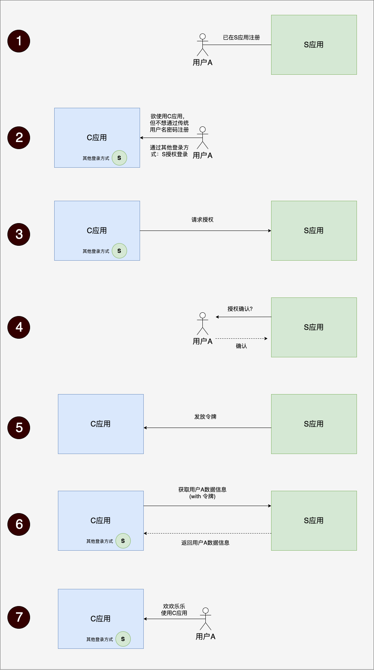374x670 pixels.
Task: Select the step 4 numbered circle
Action: tap(19, 327)
